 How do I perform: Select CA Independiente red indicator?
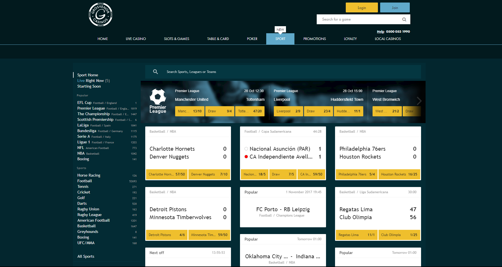point(246,157)
